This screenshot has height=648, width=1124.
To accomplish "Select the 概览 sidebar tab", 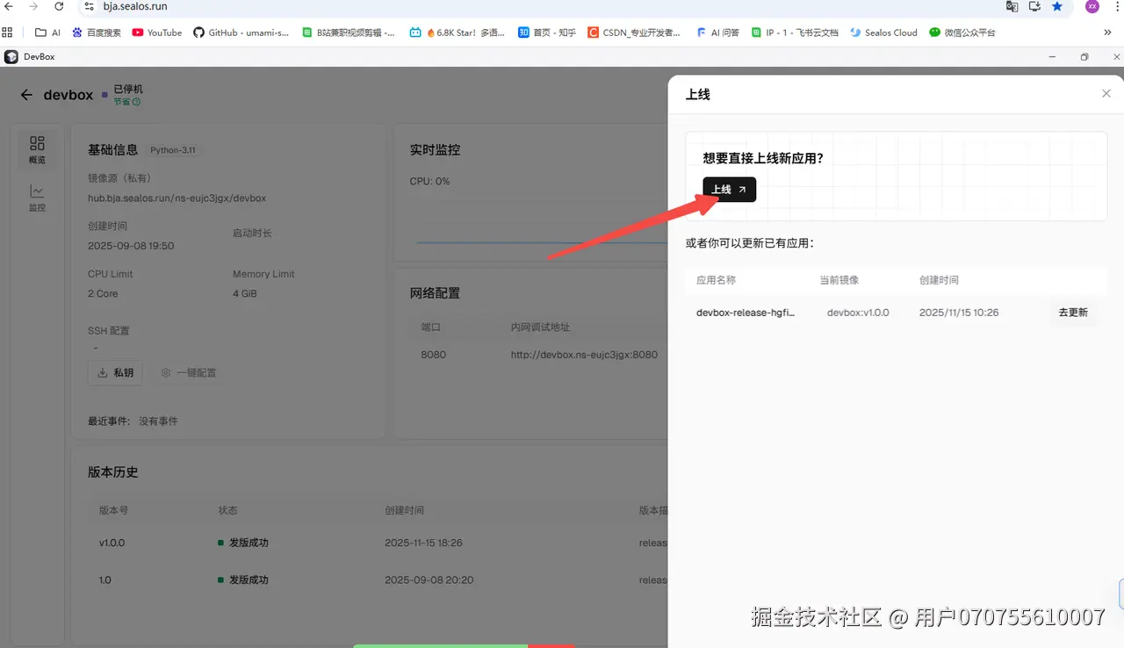I will pyautogui.click(x=37, y=149).
